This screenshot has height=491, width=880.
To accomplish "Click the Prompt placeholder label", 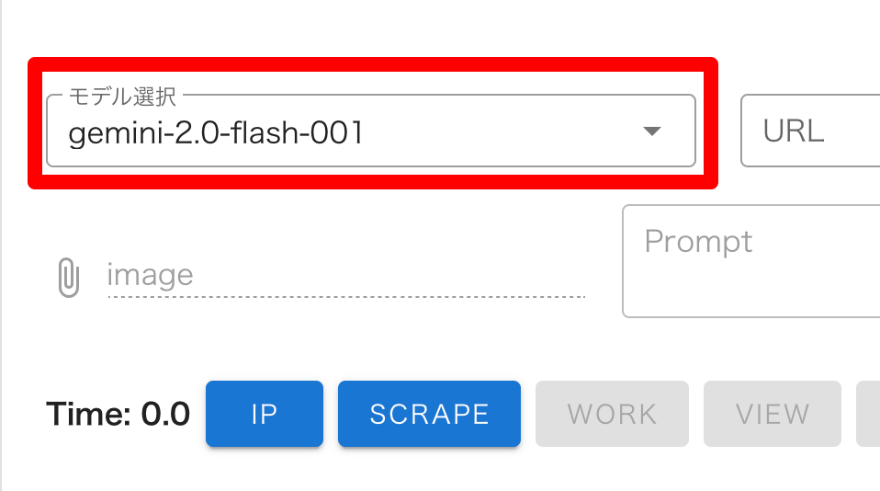I will (x=698, y=241).
